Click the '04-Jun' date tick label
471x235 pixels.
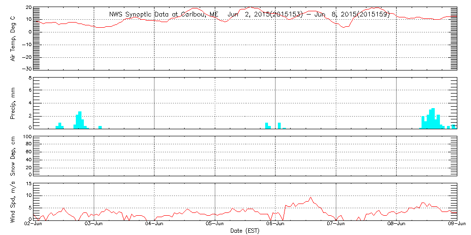click(154, 225)
